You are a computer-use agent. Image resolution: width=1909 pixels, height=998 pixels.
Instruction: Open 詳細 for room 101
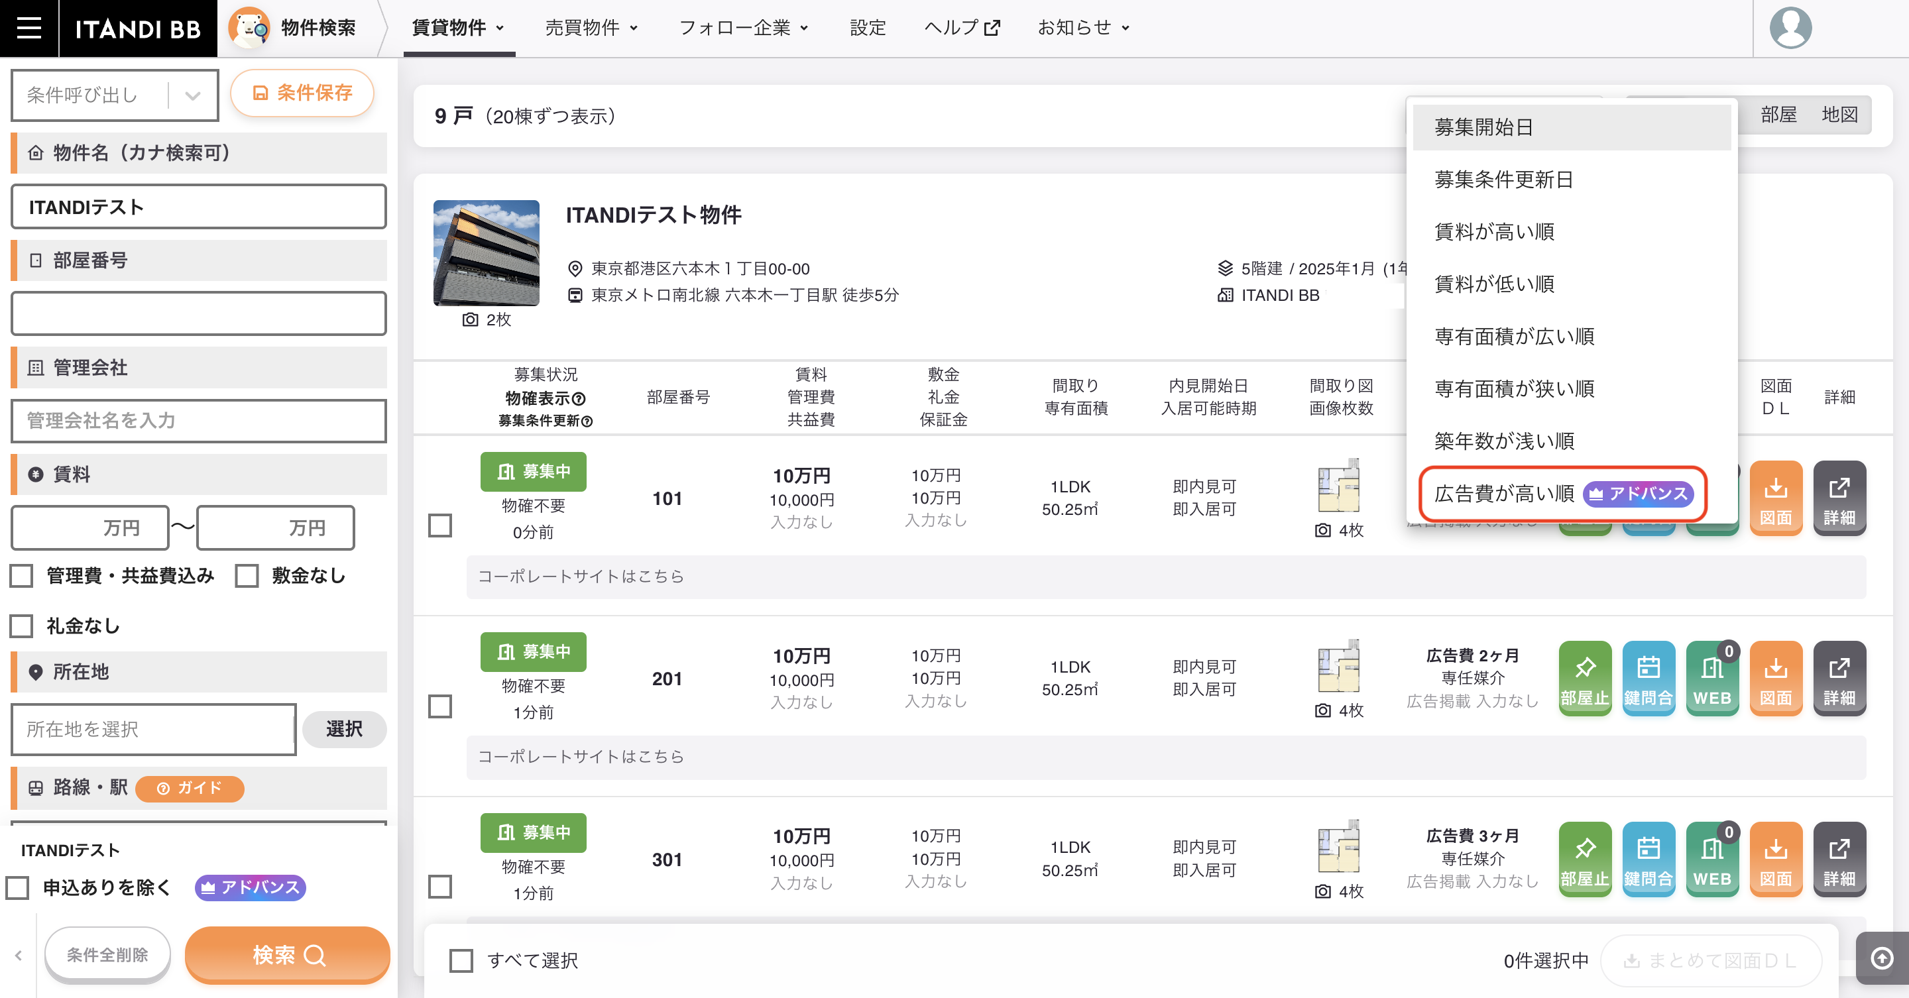pos(1839,498)
